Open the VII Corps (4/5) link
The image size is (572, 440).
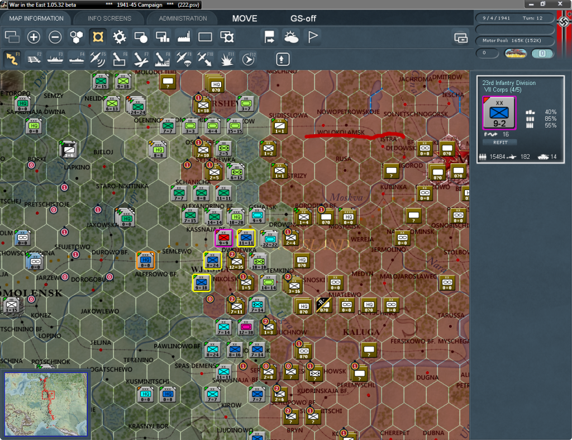pos(502,90)
